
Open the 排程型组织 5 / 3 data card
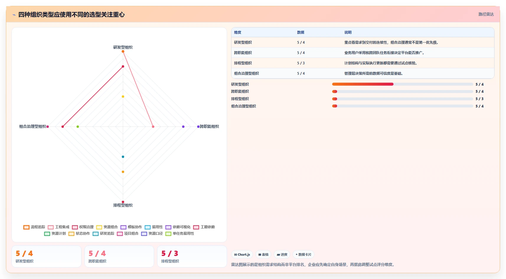[x=192, y=257]
